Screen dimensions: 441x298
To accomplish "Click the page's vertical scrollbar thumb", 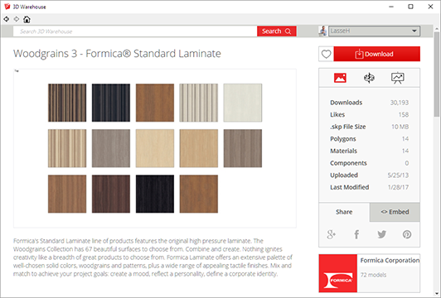I will point(437,74).
